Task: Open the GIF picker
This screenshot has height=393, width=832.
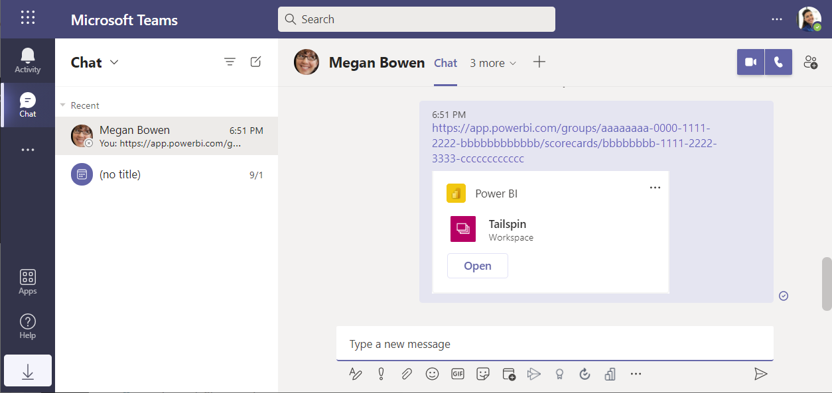Action: 458,374
